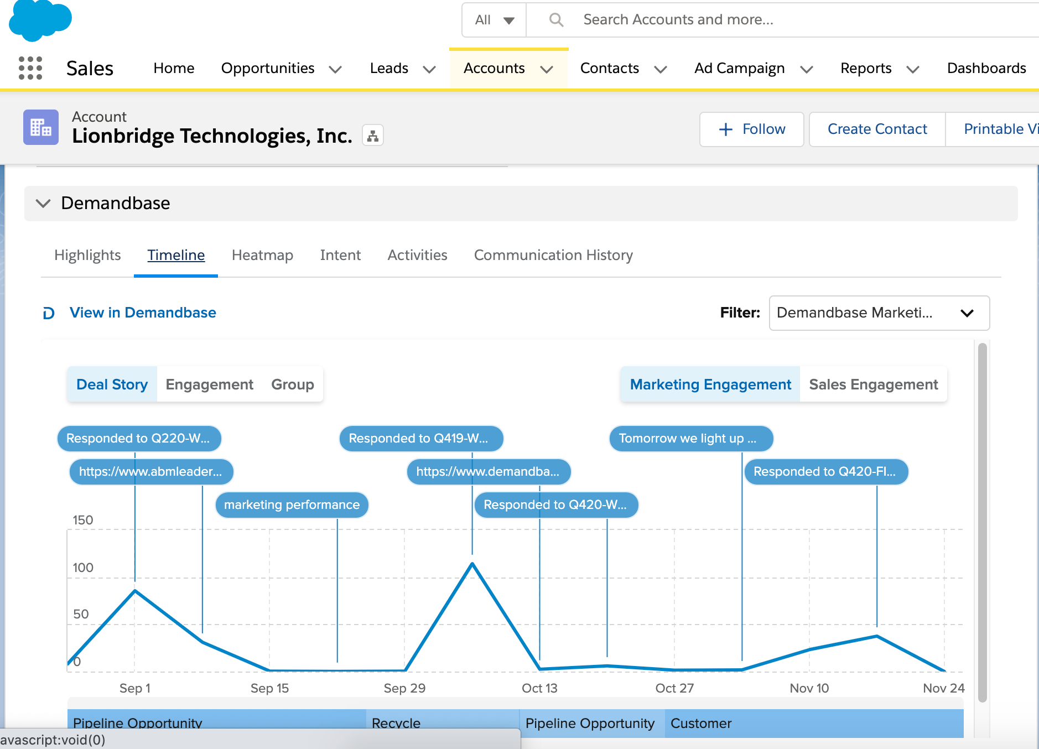This screenshot has width=1039, height=749.
Task: Open the Filter Demandbase Marketing dropdown
Action: tap(879, 313)
